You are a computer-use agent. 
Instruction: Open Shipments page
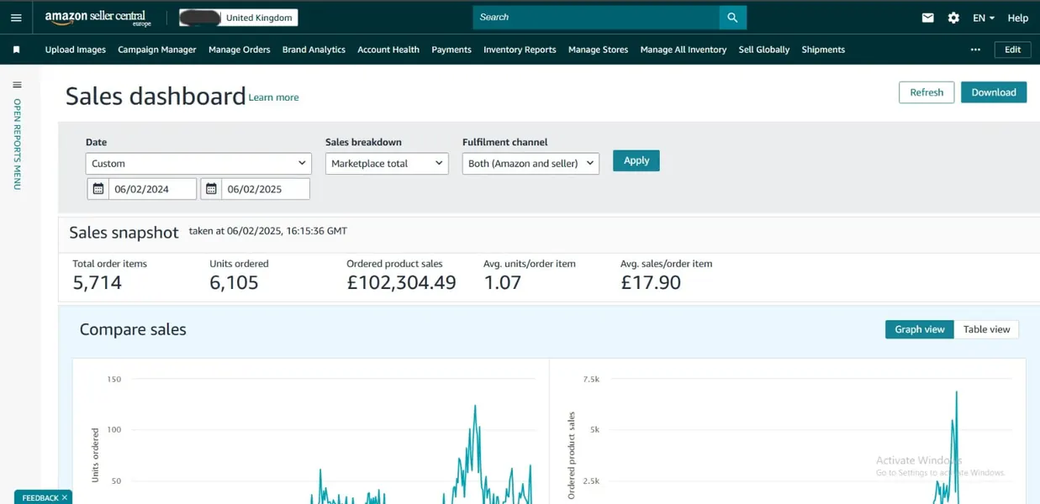click(x=823, y=50)
